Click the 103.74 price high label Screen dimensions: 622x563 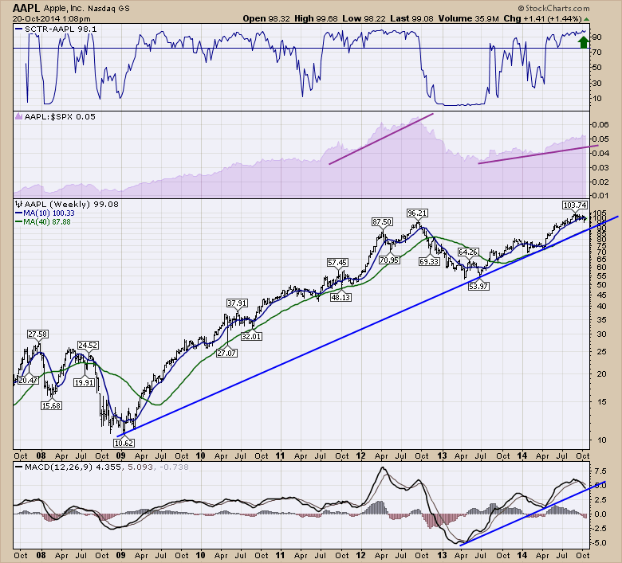click(x=575, y=205)
